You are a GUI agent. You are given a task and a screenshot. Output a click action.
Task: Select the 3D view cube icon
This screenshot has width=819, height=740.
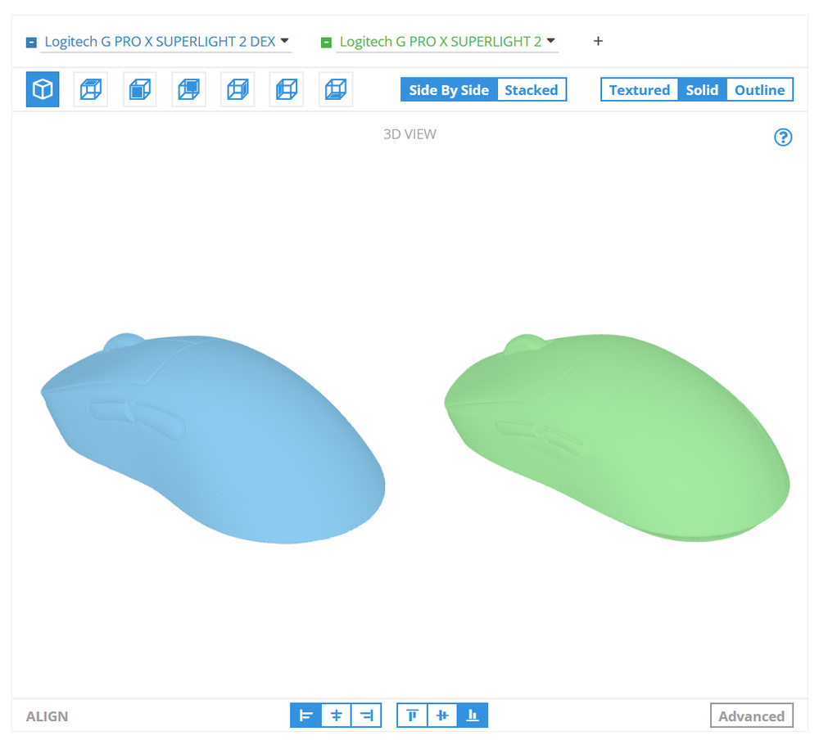(x=43, y=89)
